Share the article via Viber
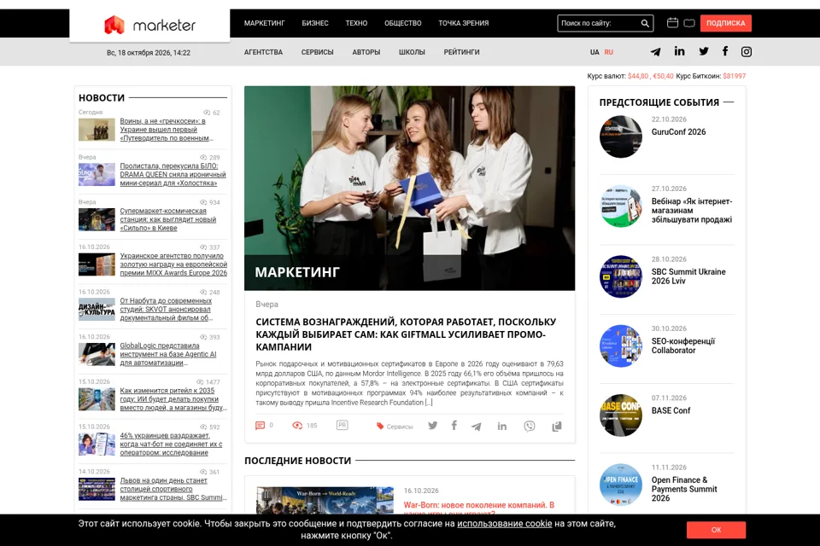 point(530,426)
